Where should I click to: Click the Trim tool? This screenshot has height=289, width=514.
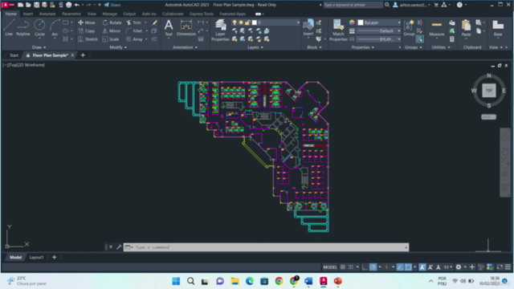coord(134,22)
